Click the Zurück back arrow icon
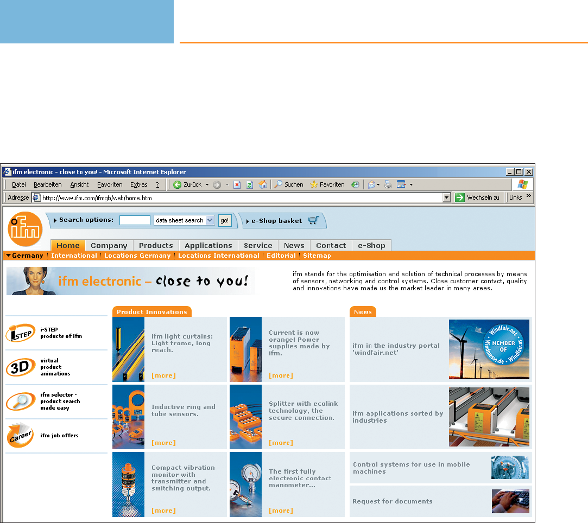This screenshot has width=588, height=523. click(x=178, y=184)
